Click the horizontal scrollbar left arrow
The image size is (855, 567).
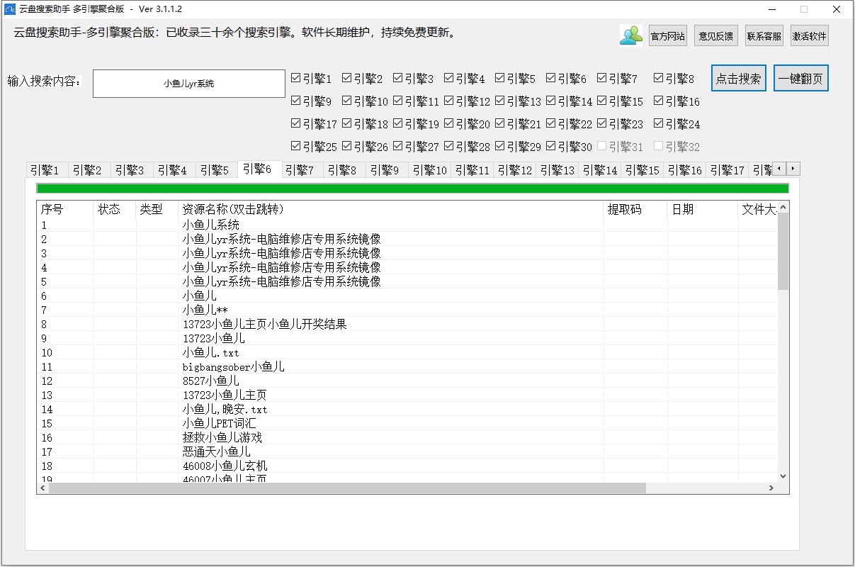point(43,488)
